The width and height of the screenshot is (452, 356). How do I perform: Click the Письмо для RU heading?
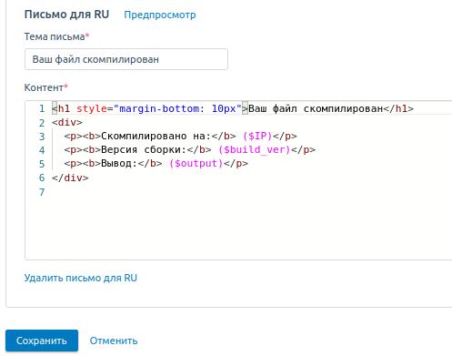coord(66,15)
